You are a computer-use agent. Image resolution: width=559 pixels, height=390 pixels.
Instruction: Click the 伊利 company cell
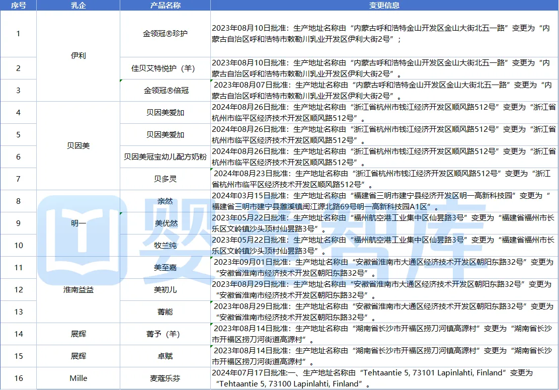78,56
